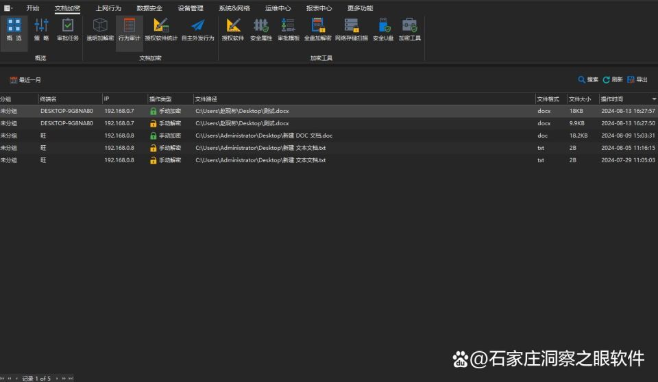Open 审批模板 approval templates
This screenshot has width=658, height=382.
(289, 29)
